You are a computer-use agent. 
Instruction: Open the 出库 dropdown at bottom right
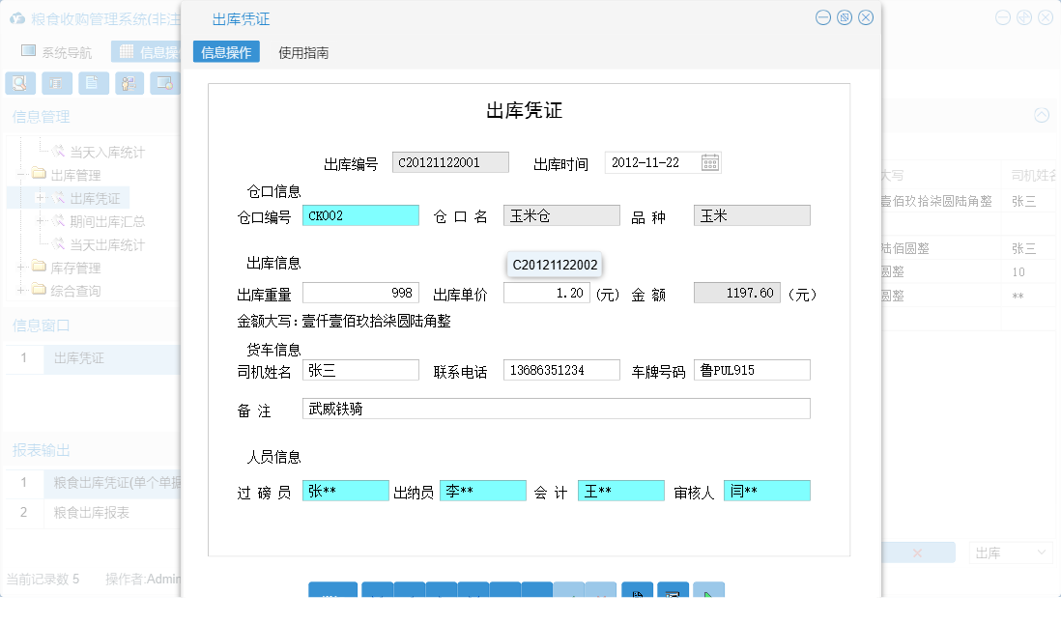[1010, 552]
